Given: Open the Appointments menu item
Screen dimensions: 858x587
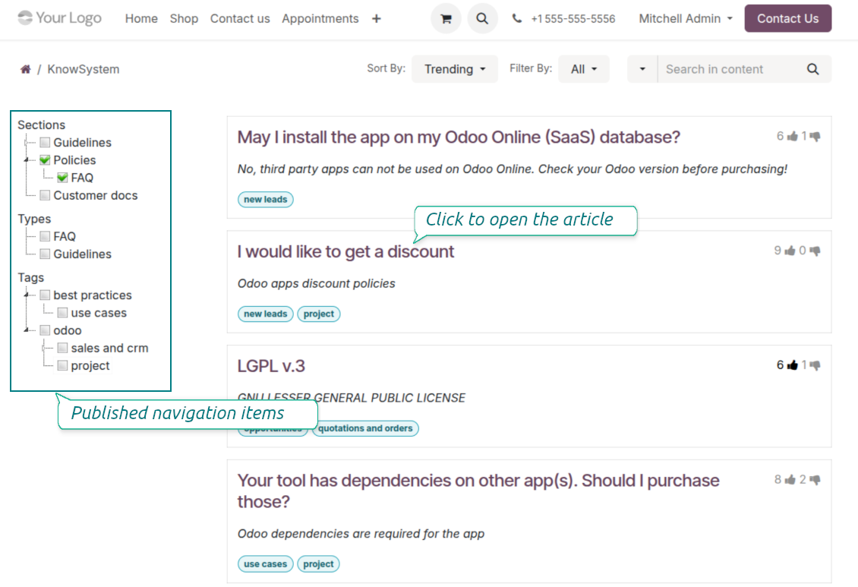Looking at the screenshot, I should (x=320, y=18).
